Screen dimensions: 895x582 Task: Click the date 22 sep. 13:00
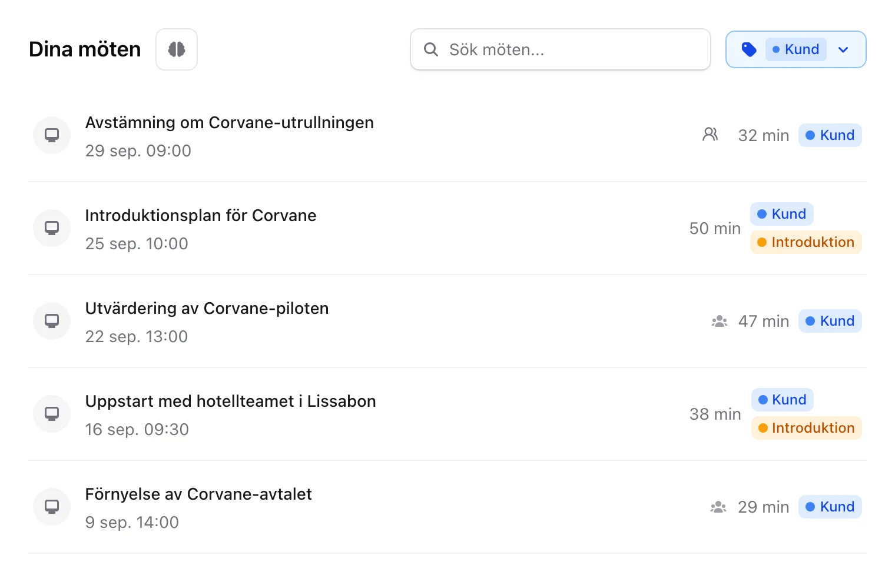pos(137,336)
